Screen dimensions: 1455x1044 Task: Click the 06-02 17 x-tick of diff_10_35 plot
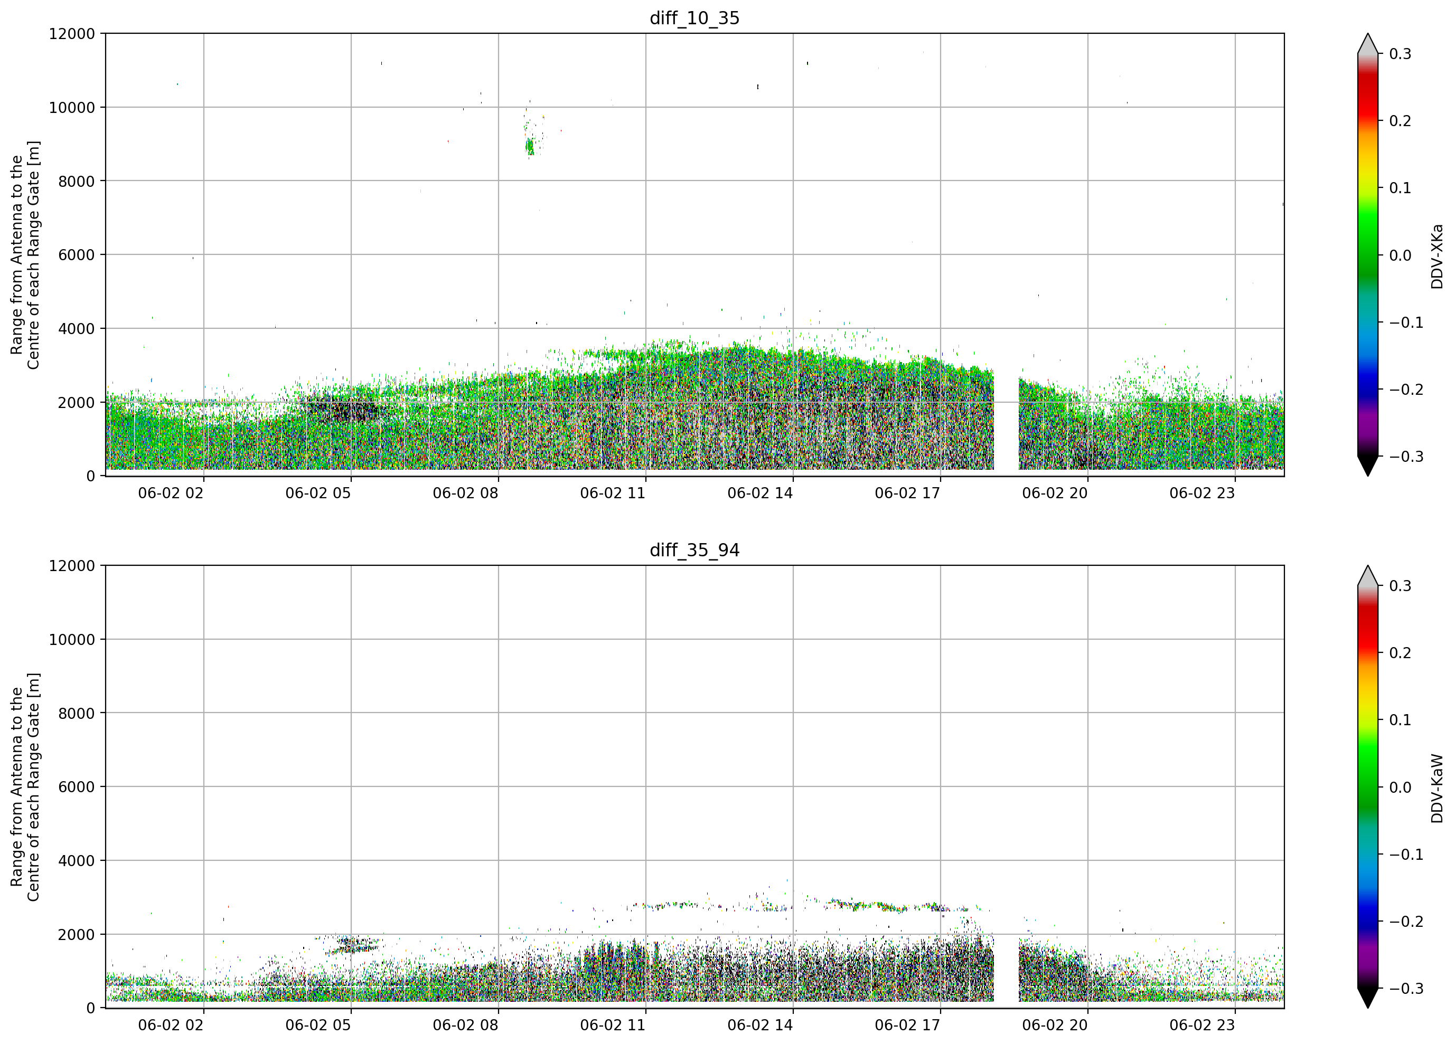tap(907, 493)
